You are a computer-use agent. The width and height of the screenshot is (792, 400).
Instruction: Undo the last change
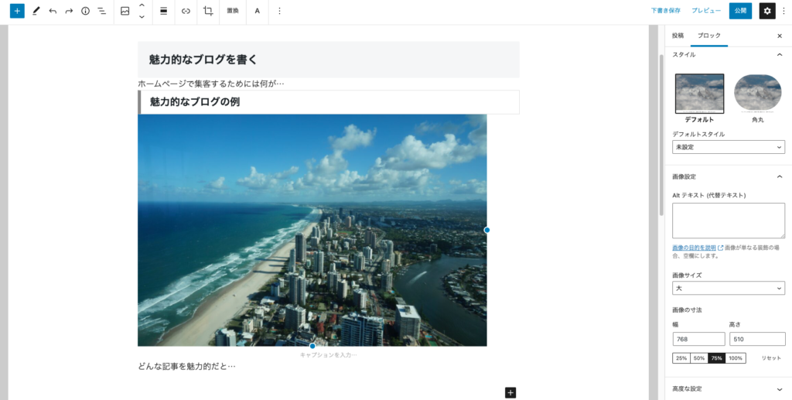(x=53, y=11)
